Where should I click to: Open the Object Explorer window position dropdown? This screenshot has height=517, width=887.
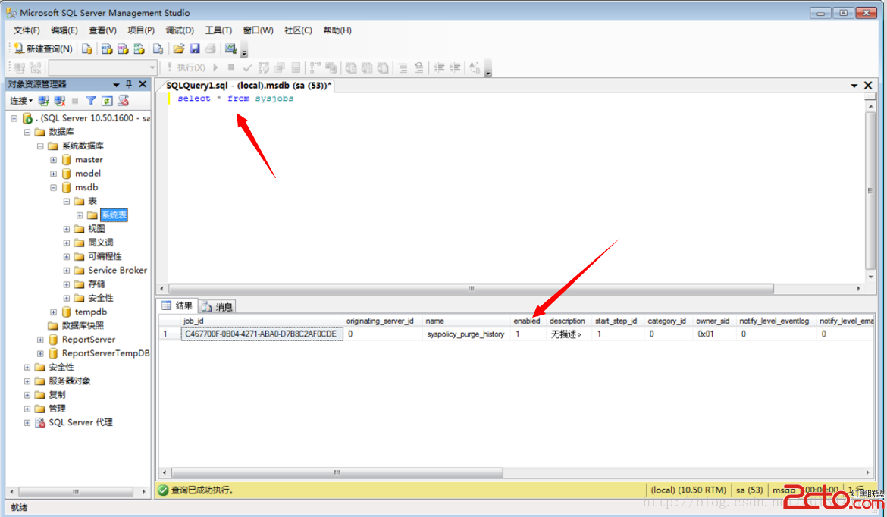point(116,84)
